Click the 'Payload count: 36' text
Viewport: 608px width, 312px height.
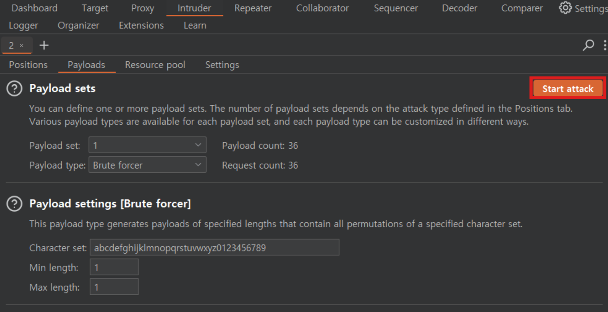pos(260,146)
